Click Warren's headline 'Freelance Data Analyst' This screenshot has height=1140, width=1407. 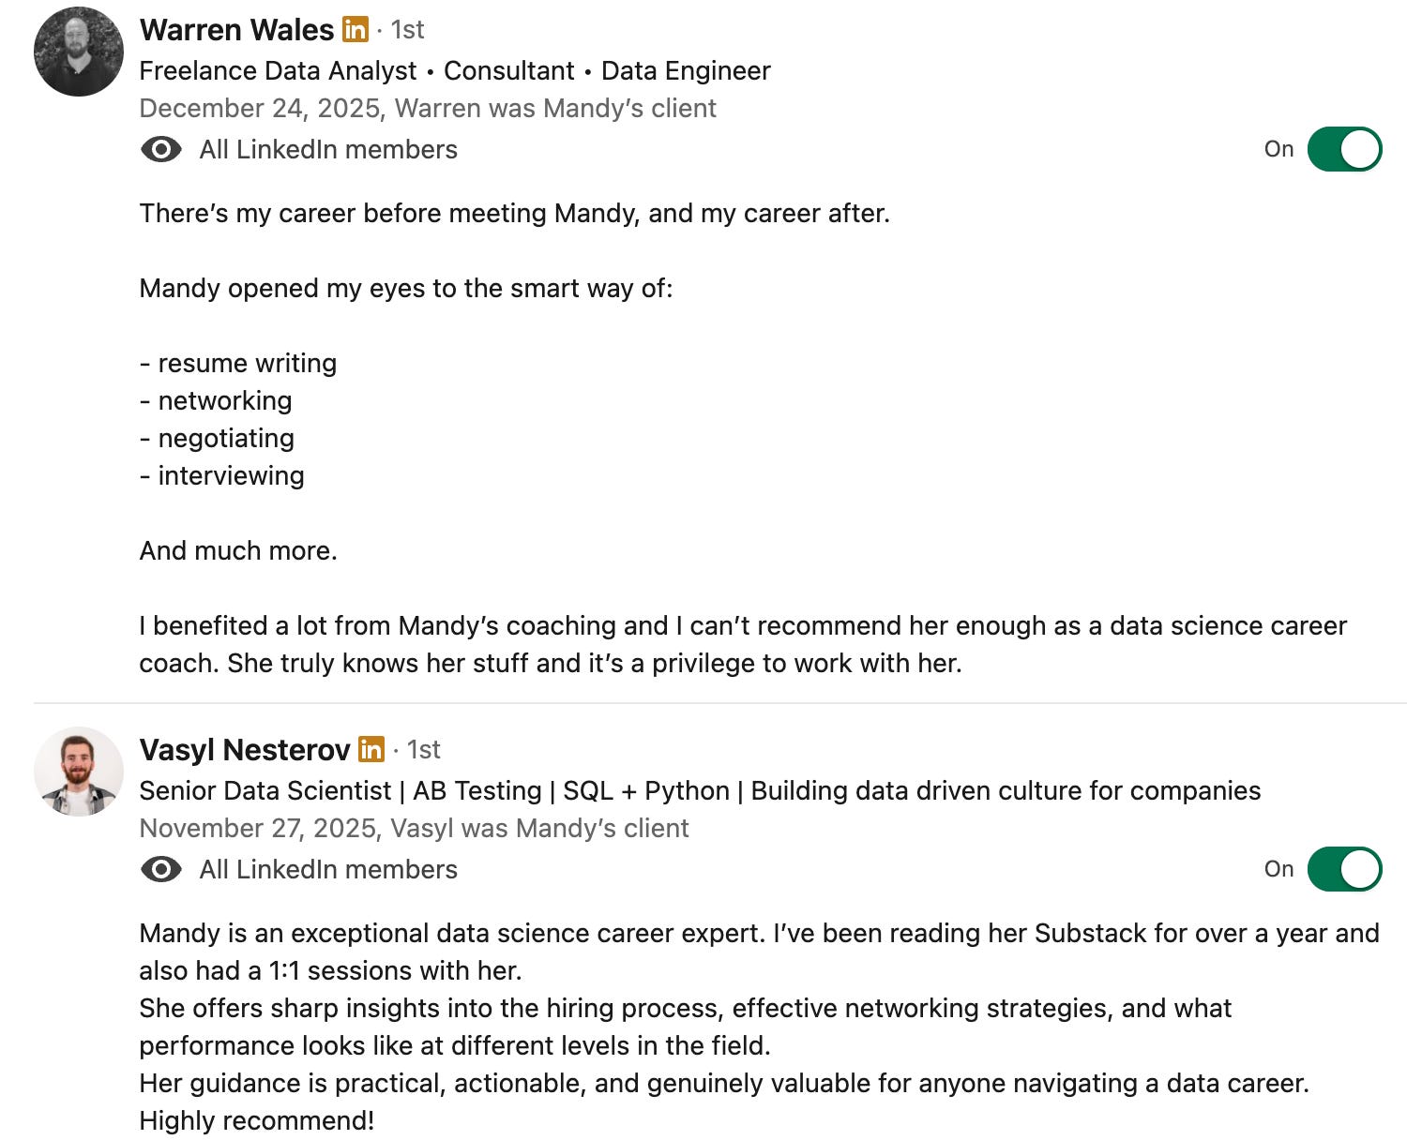tap(278, 70)
